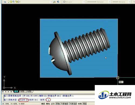Go to next layout tab arrow
This screenshot has height=105, width=135.
[x=8, y=92]
